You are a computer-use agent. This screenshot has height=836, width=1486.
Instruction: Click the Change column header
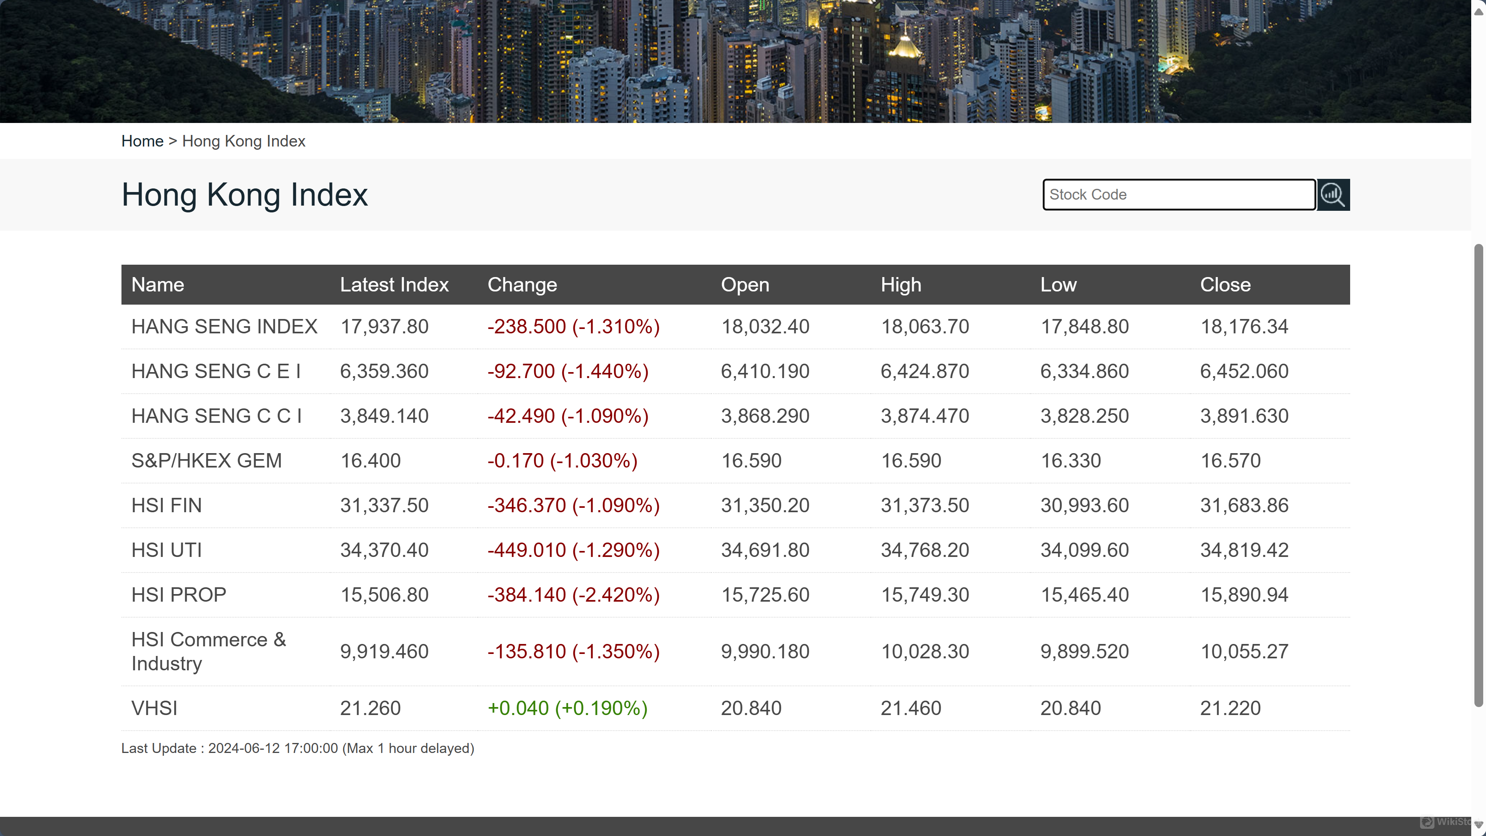tap(522, 285)
